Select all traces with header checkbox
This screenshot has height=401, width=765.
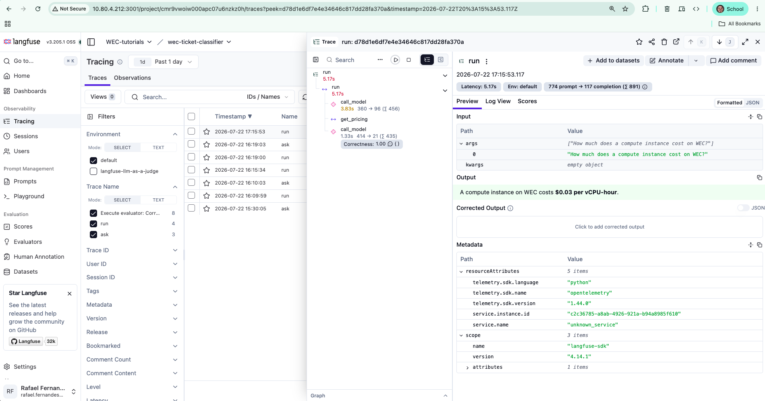(191, 116)
